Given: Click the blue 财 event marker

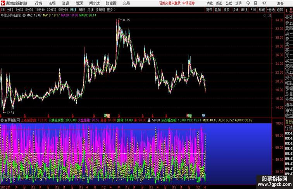Looking at the screenshot, I should click(x=204, y=116).
